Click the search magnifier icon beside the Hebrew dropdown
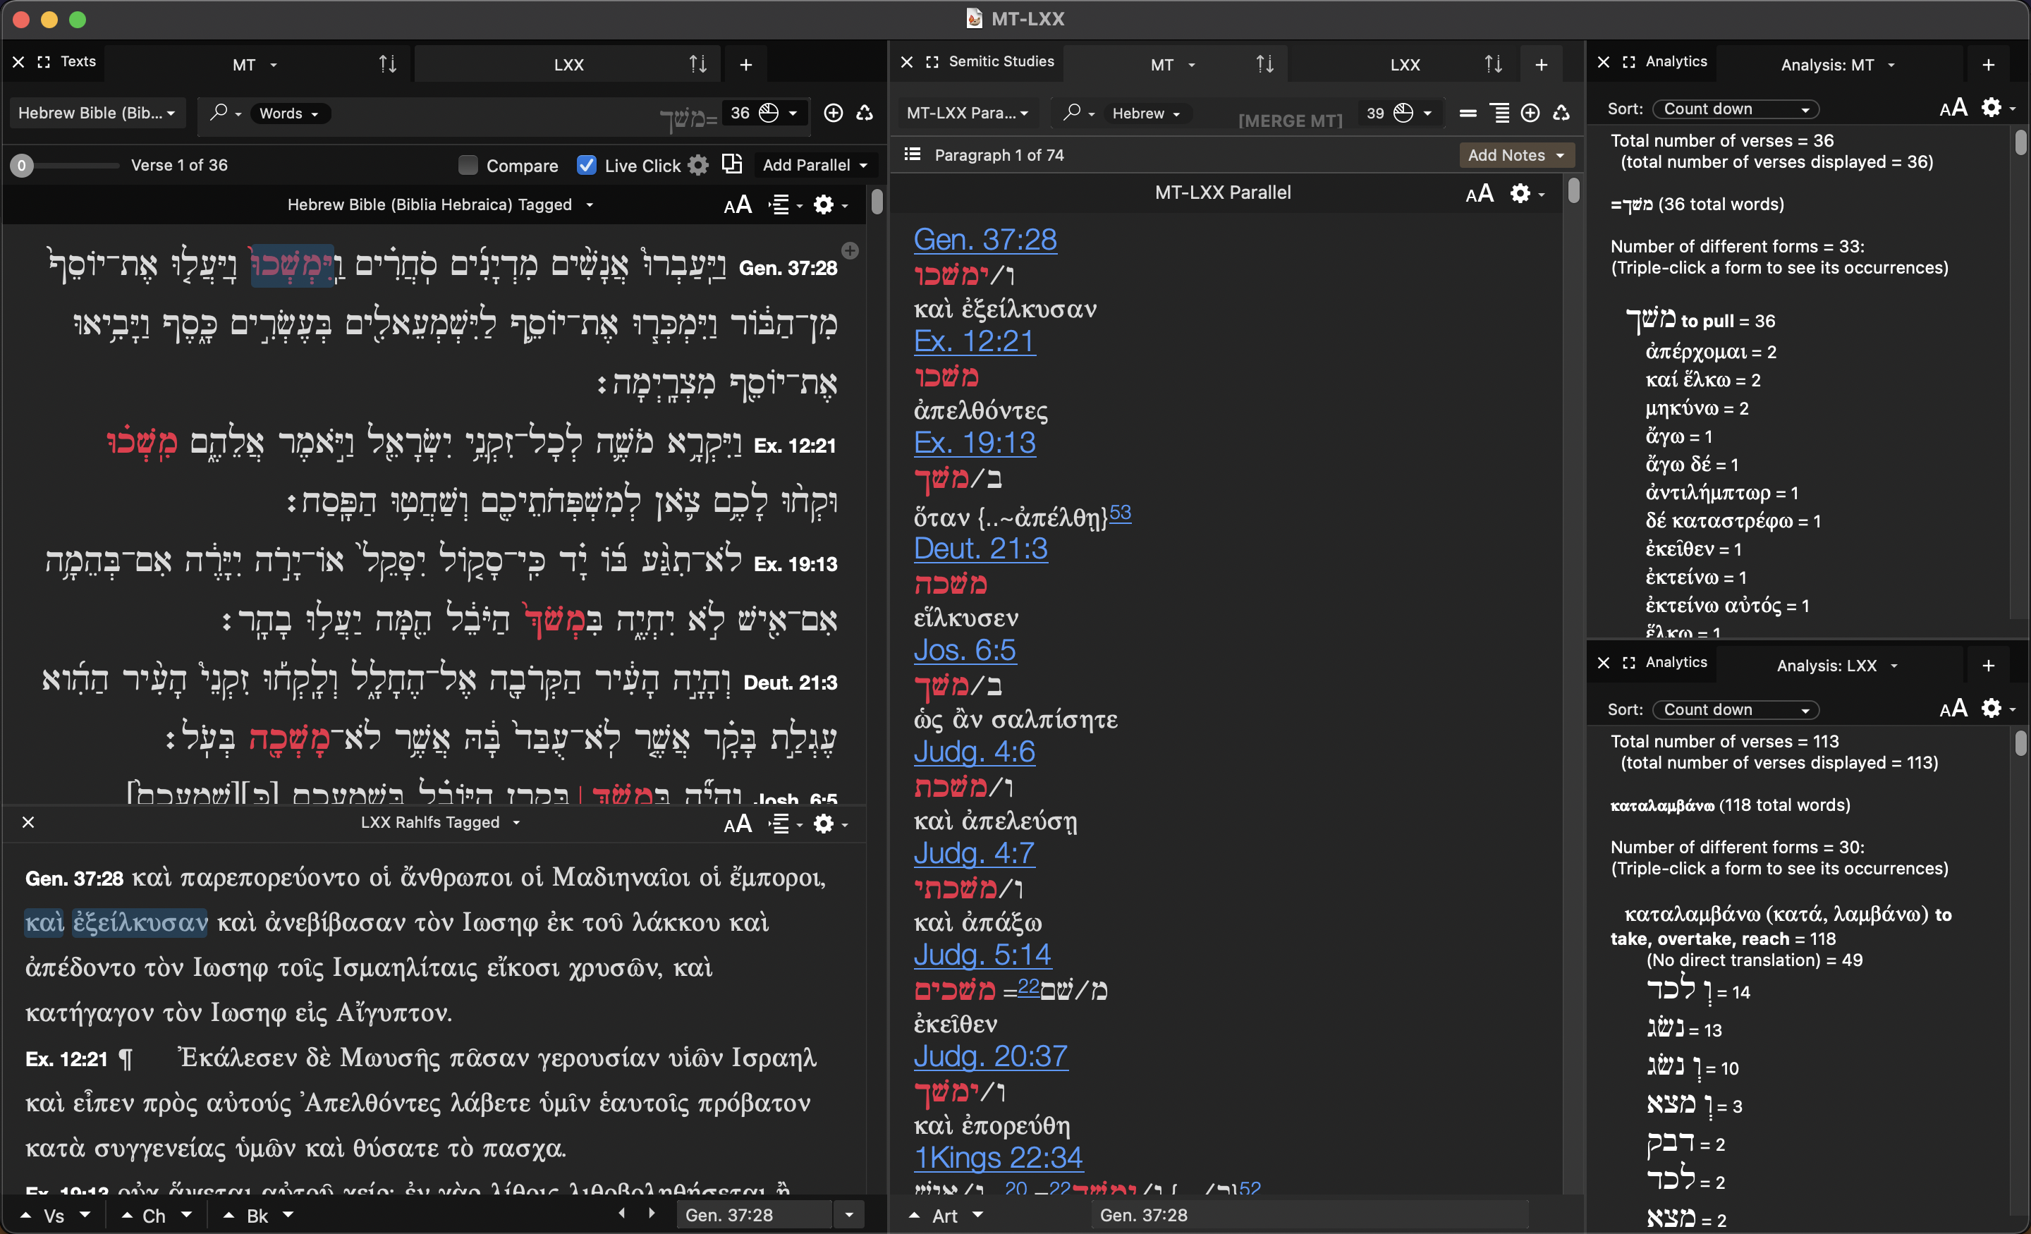Screen dimensions: 2031x1234 (x=1071, y=112)
